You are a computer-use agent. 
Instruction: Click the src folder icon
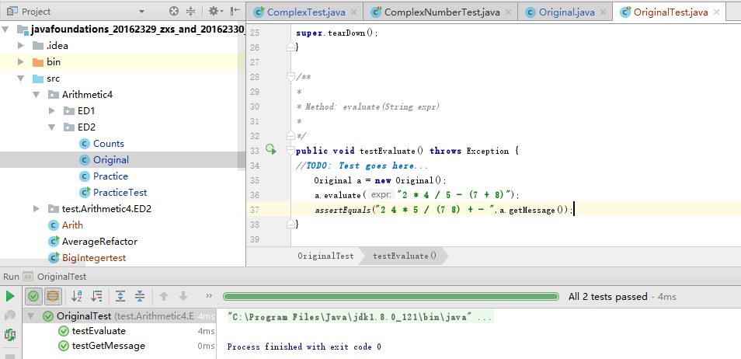(38, 78)
